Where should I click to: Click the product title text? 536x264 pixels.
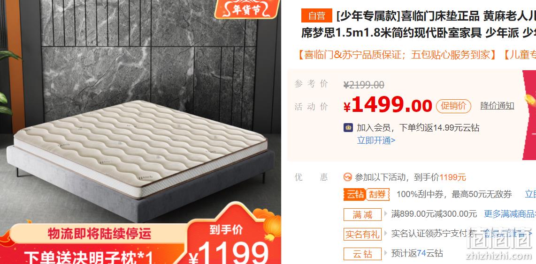[x=418, y=24]
